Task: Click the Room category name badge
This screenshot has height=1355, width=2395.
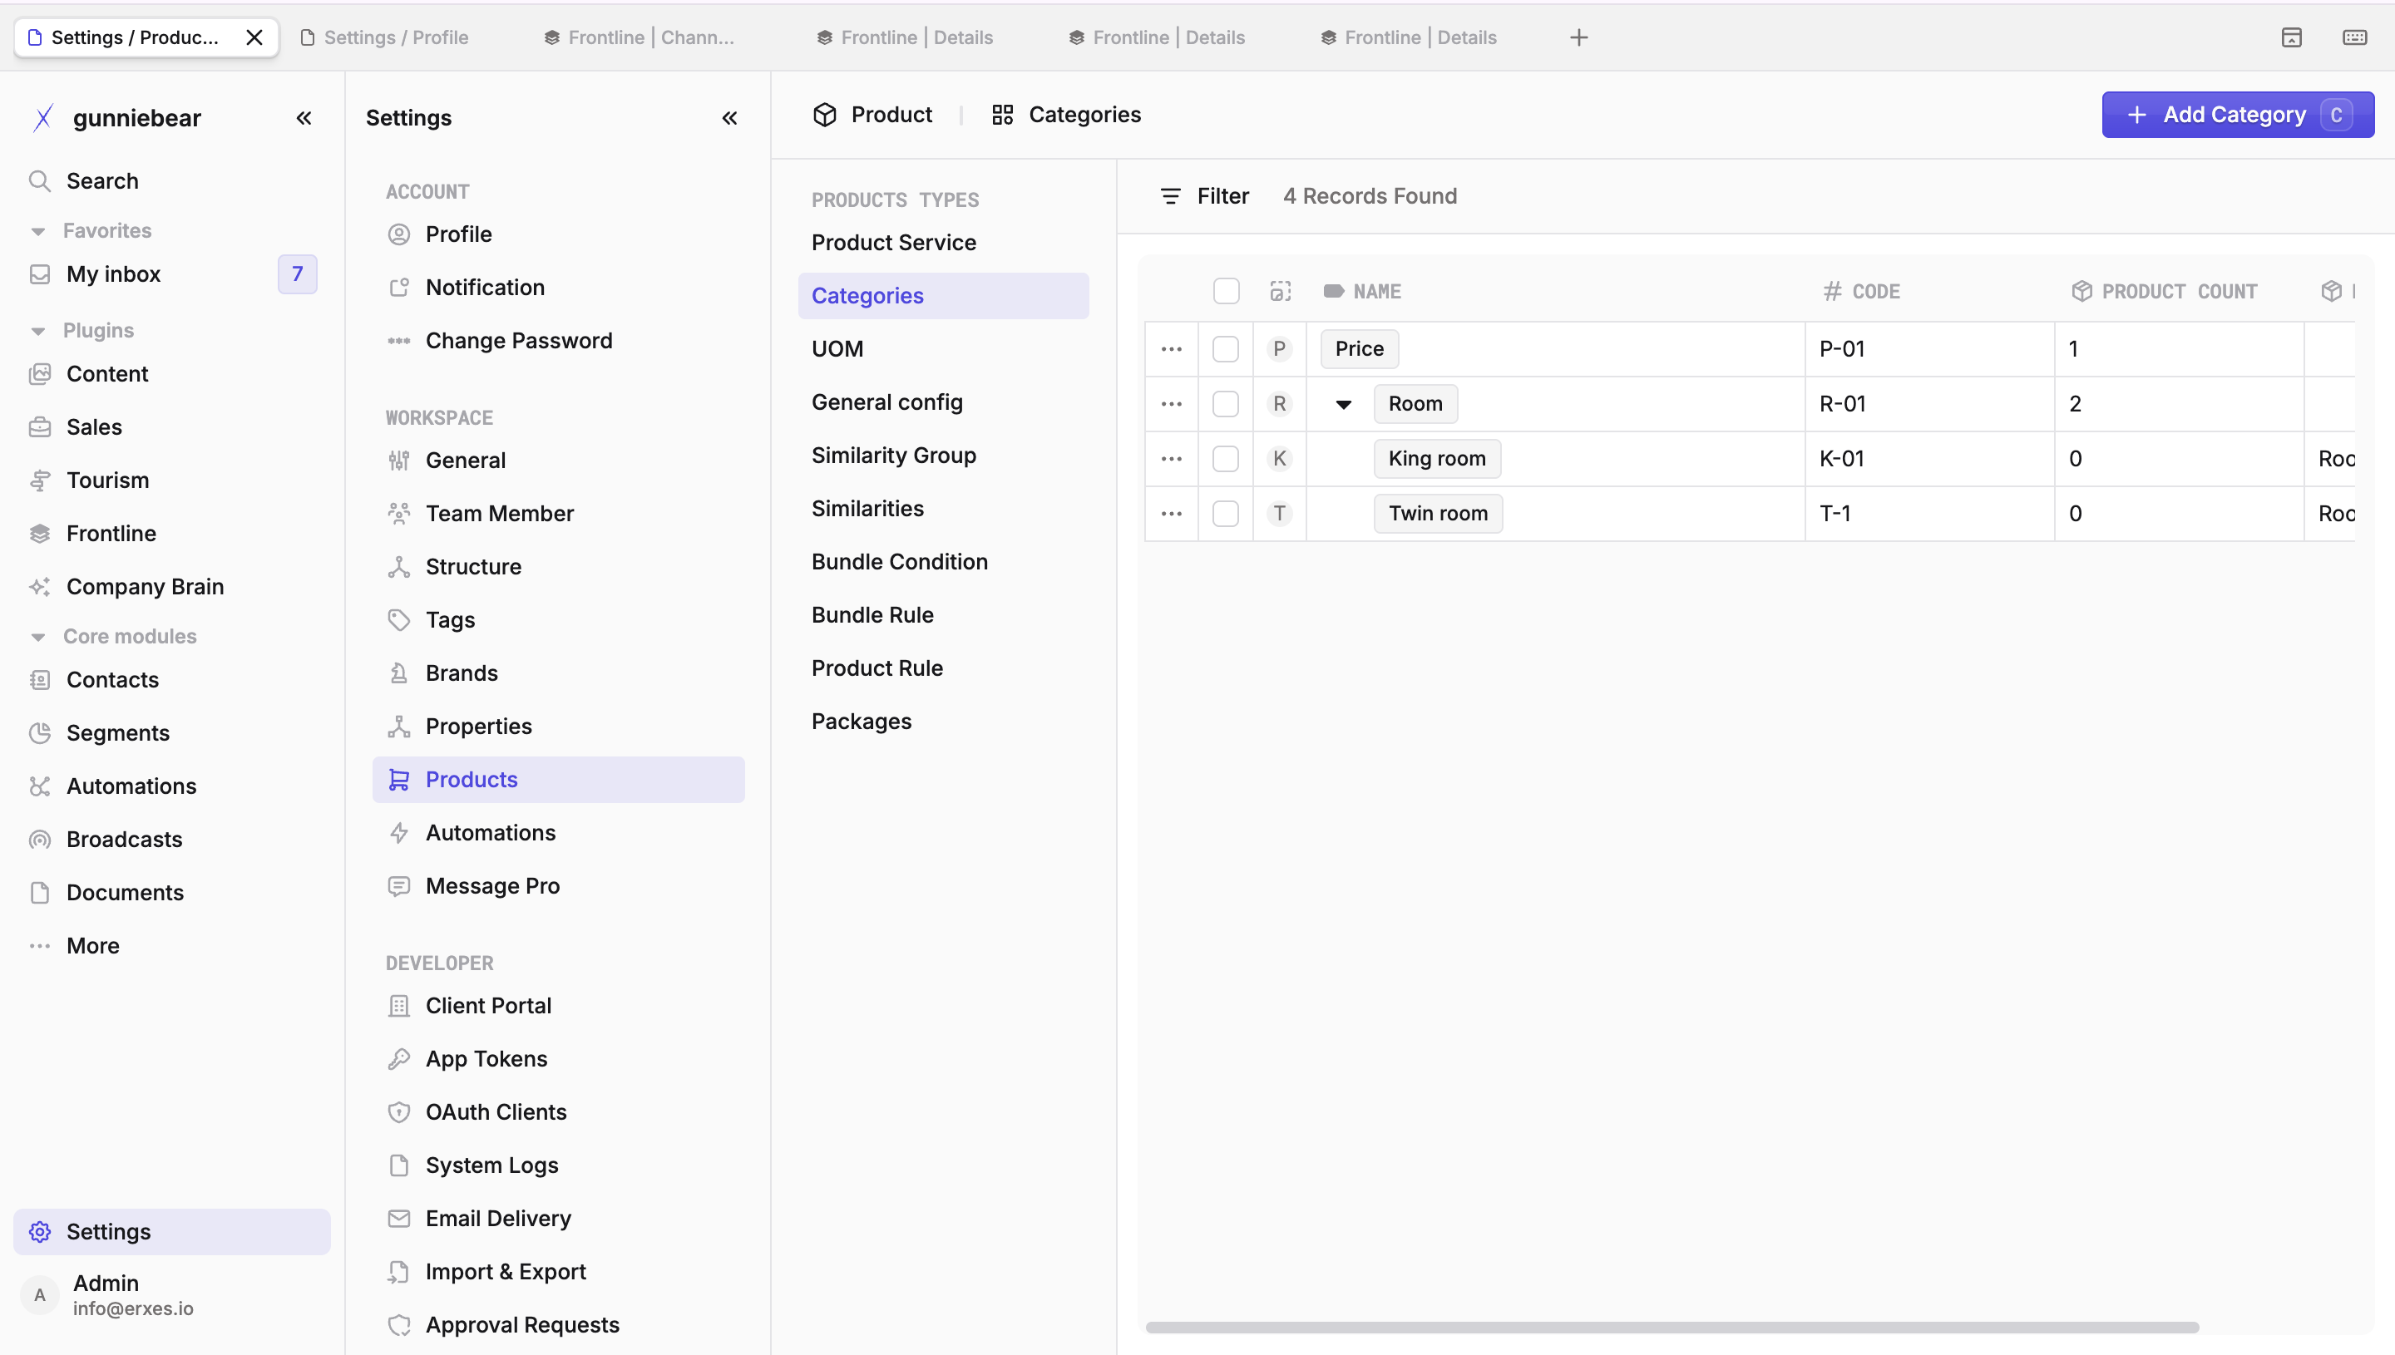Action: [1415, 404]
